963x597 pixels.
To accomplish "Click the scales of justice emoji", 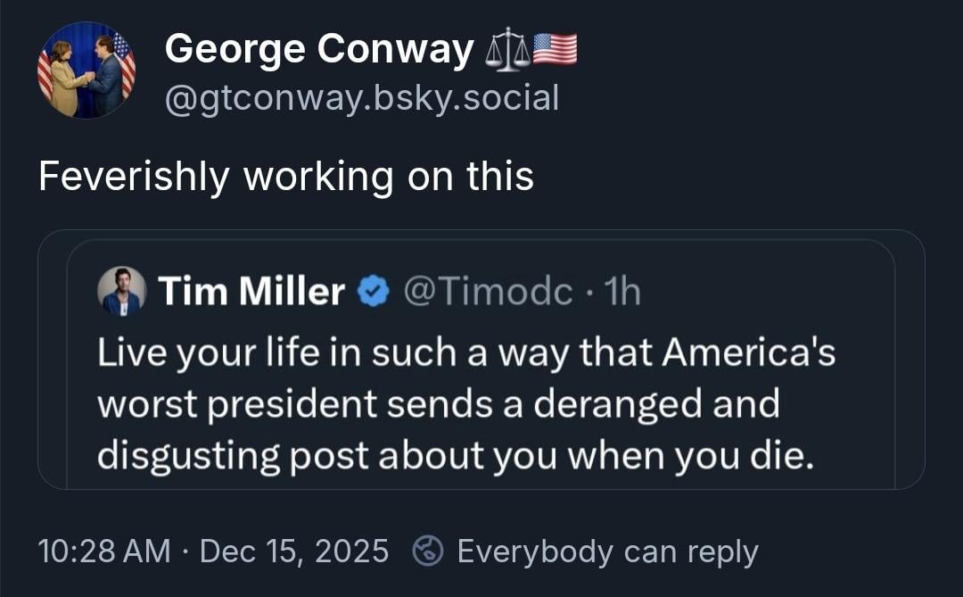I will point(506,51).
